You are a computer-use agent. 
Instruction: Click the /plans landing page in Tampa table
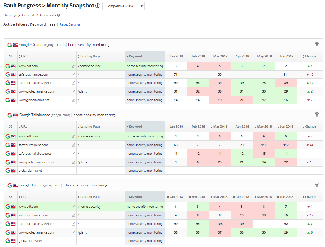[82, 233]
